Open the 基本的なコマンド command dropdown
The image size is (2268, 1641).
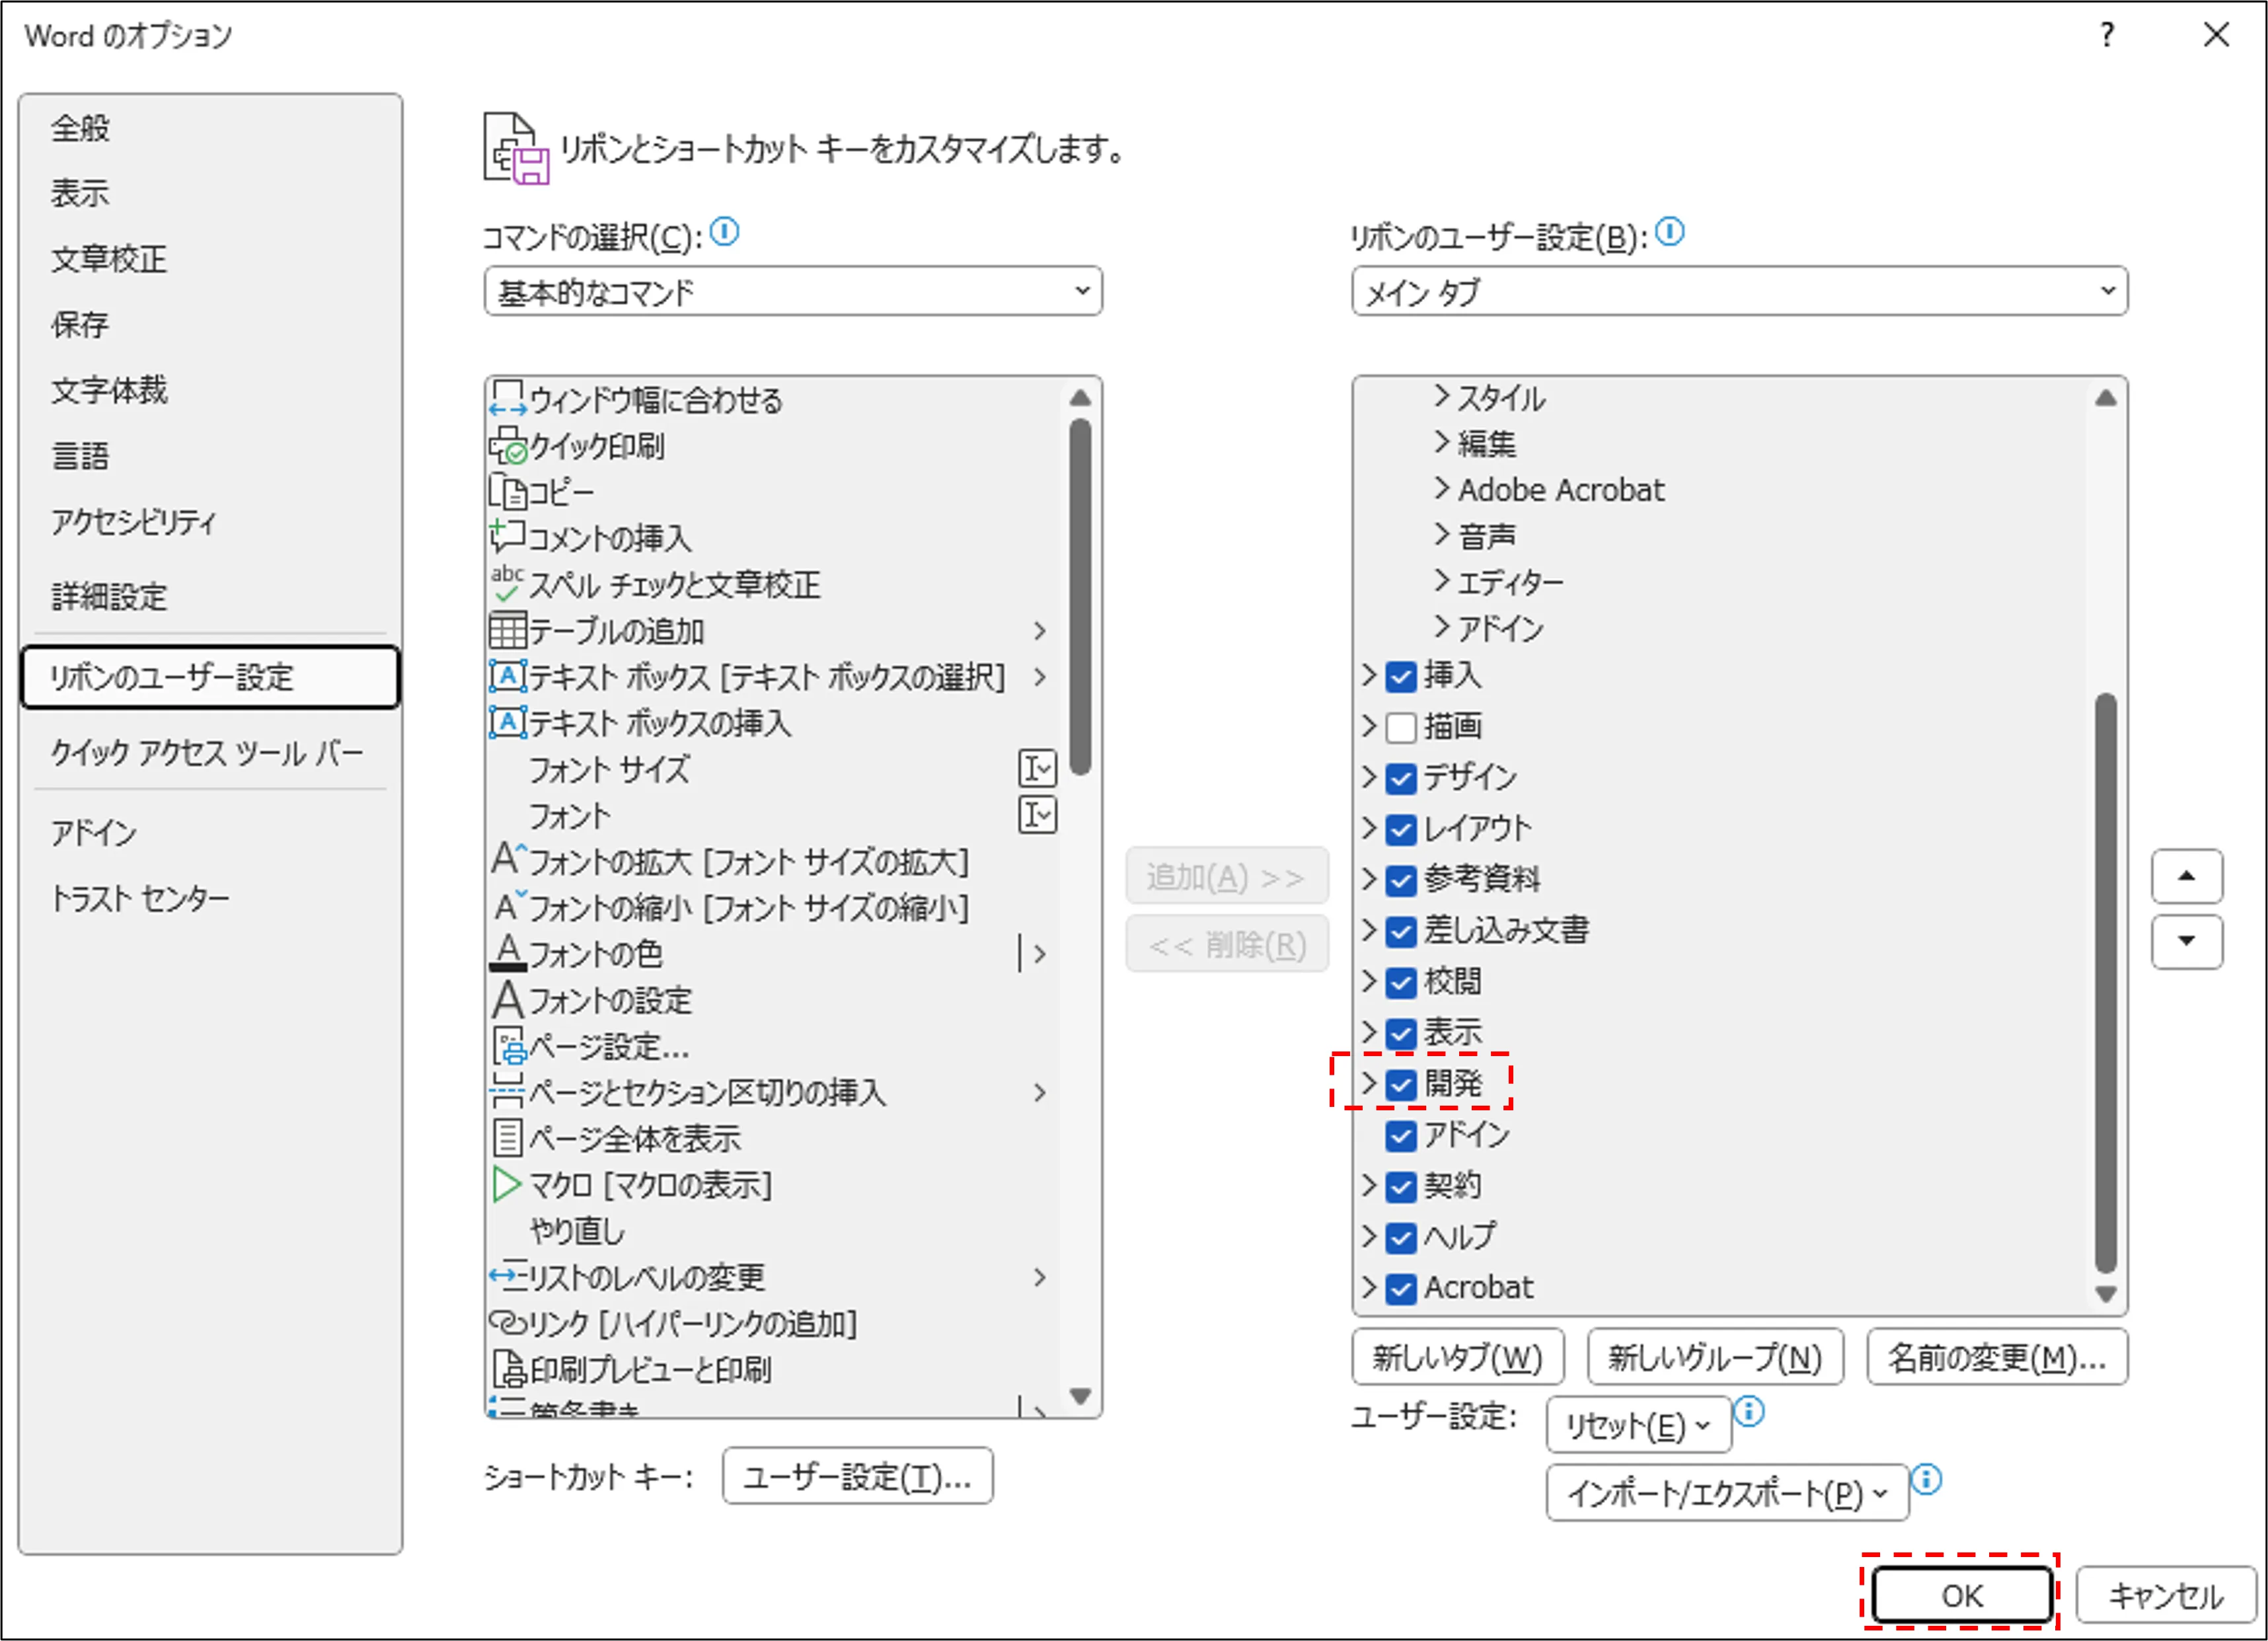point(793,291)
